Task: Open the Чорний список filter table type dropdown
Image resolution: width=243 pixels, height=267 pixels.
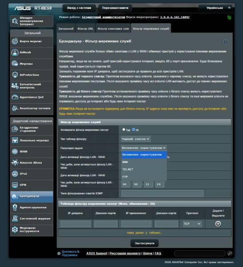Action: point(135,139)
